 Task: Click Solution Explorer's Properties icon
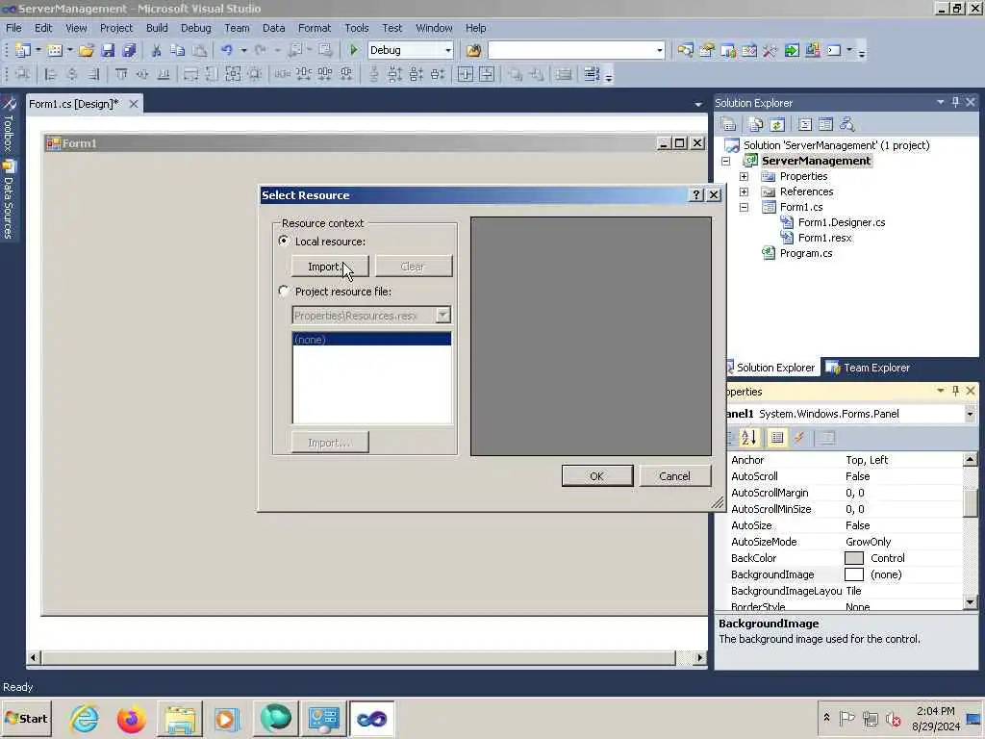(729, 124)
